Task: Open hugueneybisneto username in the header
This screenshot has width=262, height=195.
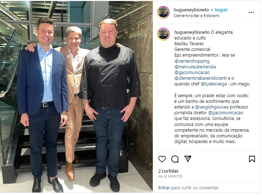Action: (x=191, y=10)
